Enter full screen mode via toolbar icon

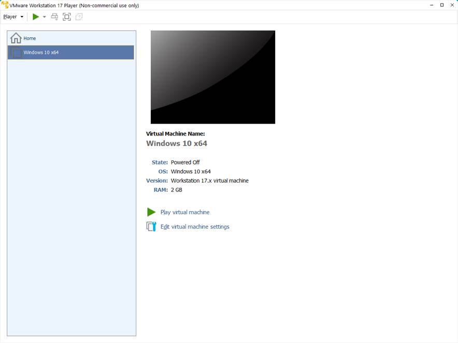tap(67, 17)
